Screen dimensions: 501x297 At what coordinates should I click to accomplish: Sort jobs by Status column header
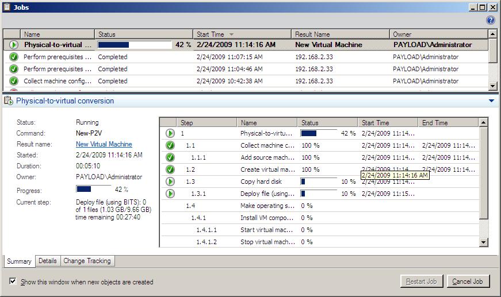144,34
